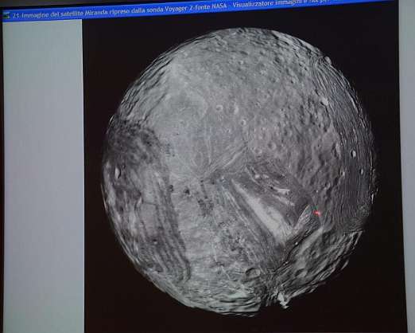415x333 pixels.
Task: Click the red marker on Miranda's surface
Action: [317, 213]
